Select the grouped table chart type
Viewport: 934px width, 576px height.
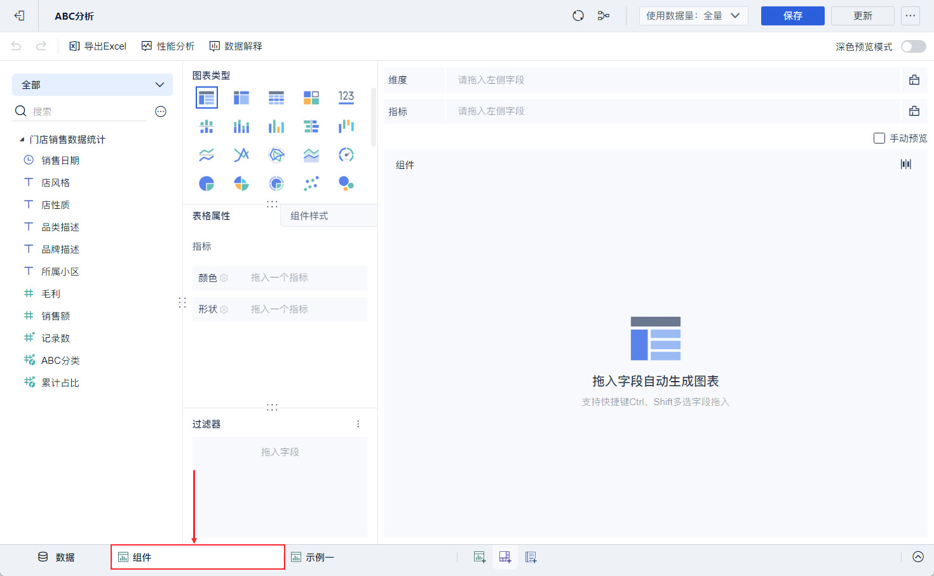(206, 98)
